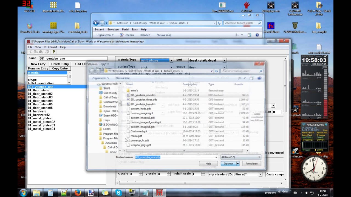Click the help icon in the file dialog
The height and width of the screenshot is (197, 351).
point(259,78)
